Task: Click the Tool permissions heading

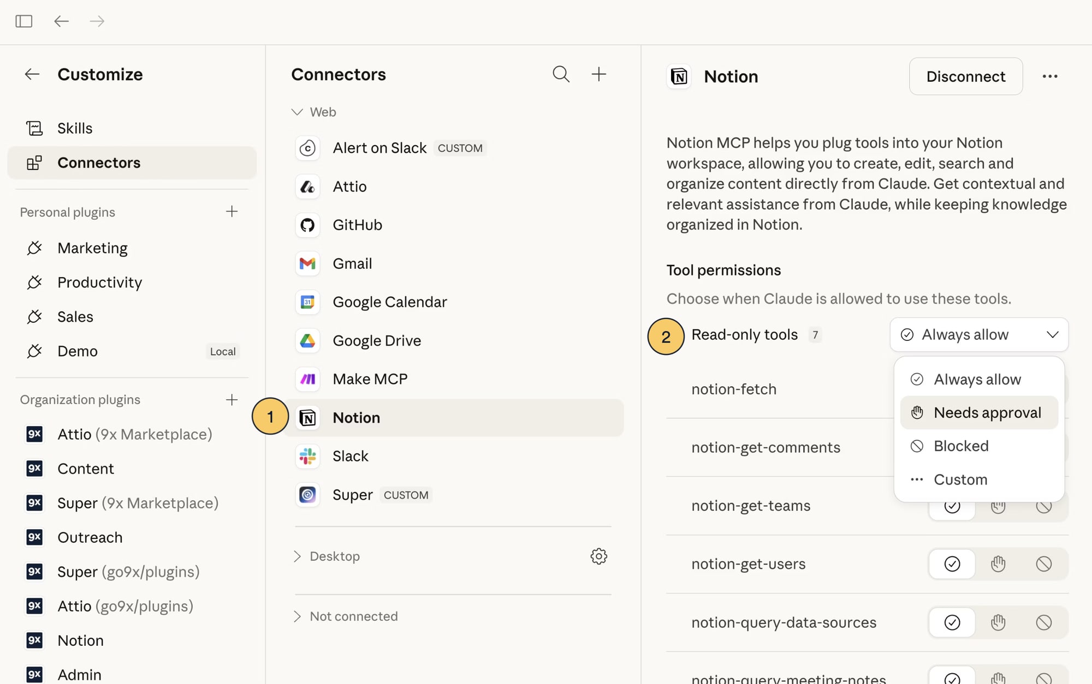Action: (x=723, y=270)
